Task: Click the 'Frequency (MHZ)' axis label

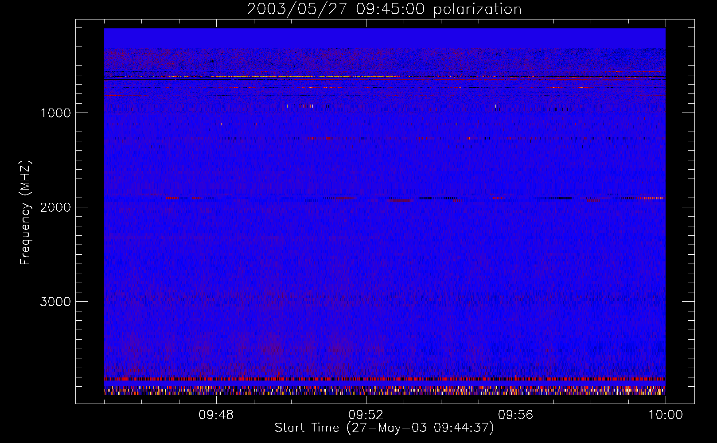Action: coord(26,213)
